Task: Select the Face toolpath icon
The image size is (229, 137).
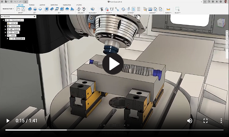Action: point(40,9)
